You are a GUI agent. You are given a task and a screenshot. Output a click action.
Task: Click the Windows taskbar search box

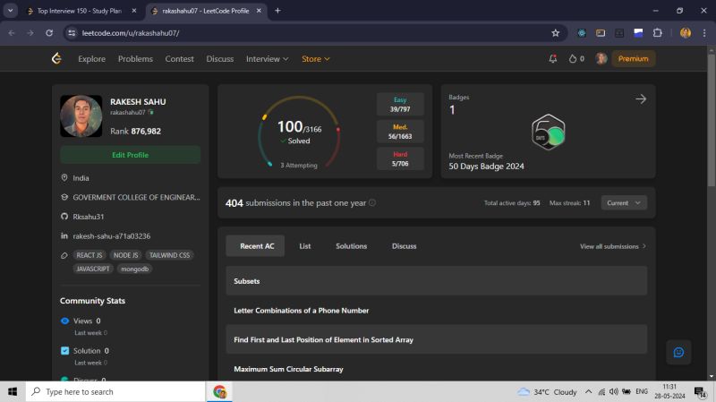coord(115,391)
